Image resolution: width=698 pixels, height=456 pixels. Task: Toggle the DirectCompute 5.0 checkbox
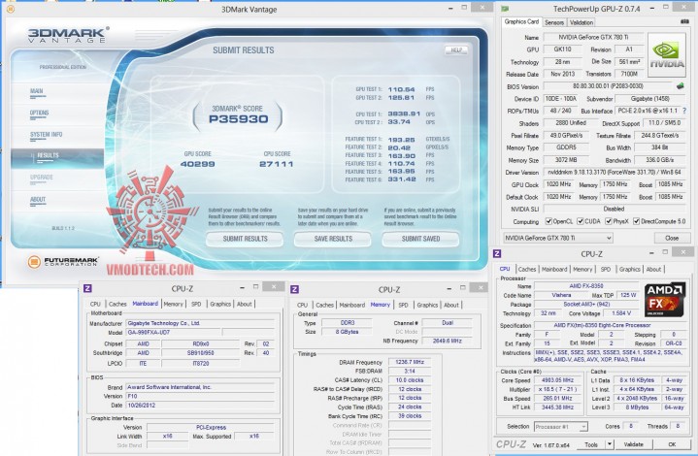click(x=637, y=221)
